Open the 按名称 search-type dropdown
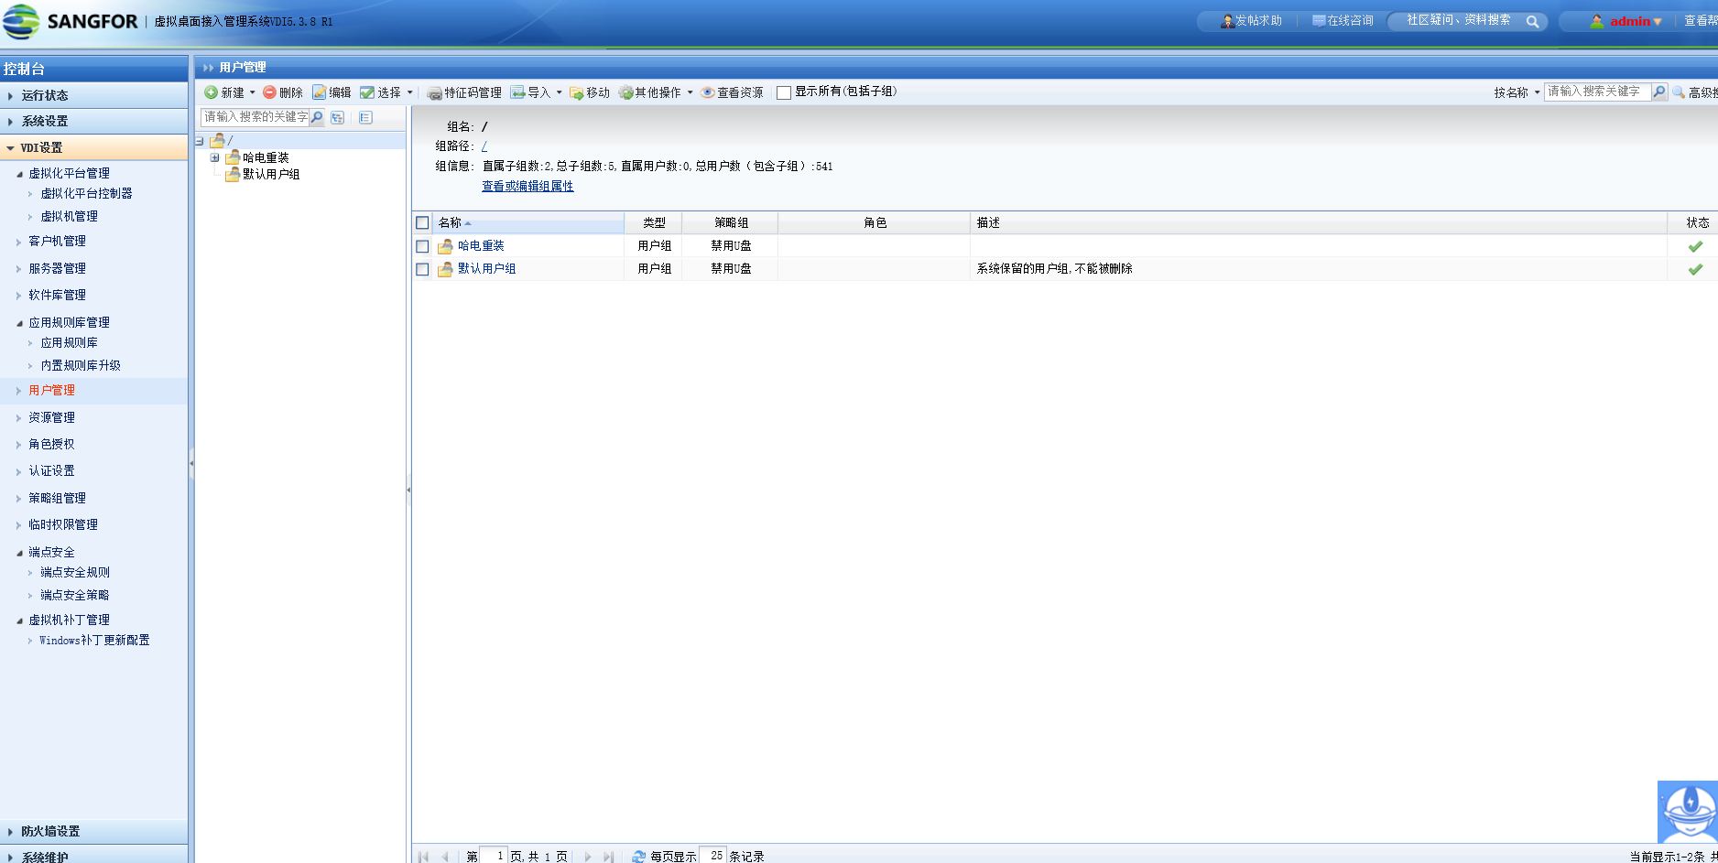 (x=1537, y=92)
